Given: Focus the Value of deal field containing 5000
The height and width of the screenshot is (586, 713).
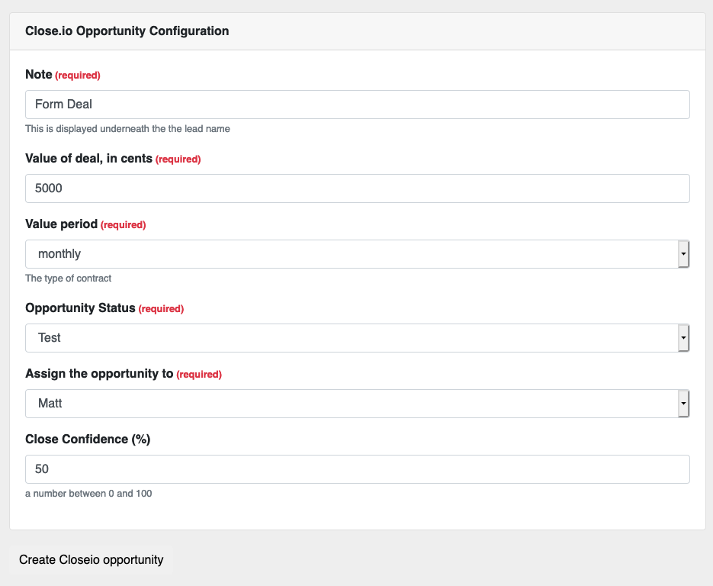Looking at the screenshot, I should click(358, 188).
